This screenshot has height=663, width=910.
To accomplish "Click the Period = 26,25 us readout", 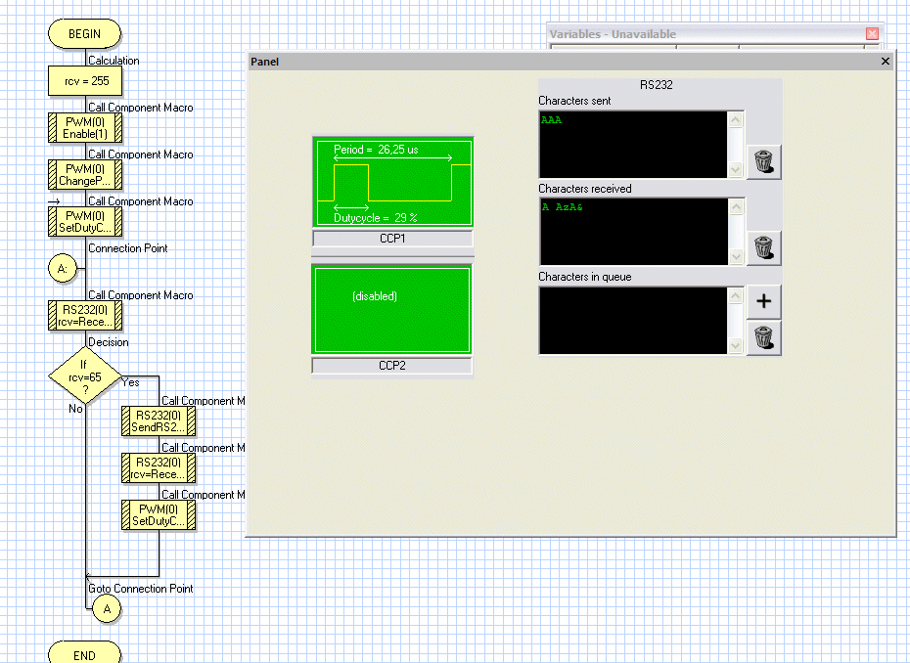I will tap(376, 150).
